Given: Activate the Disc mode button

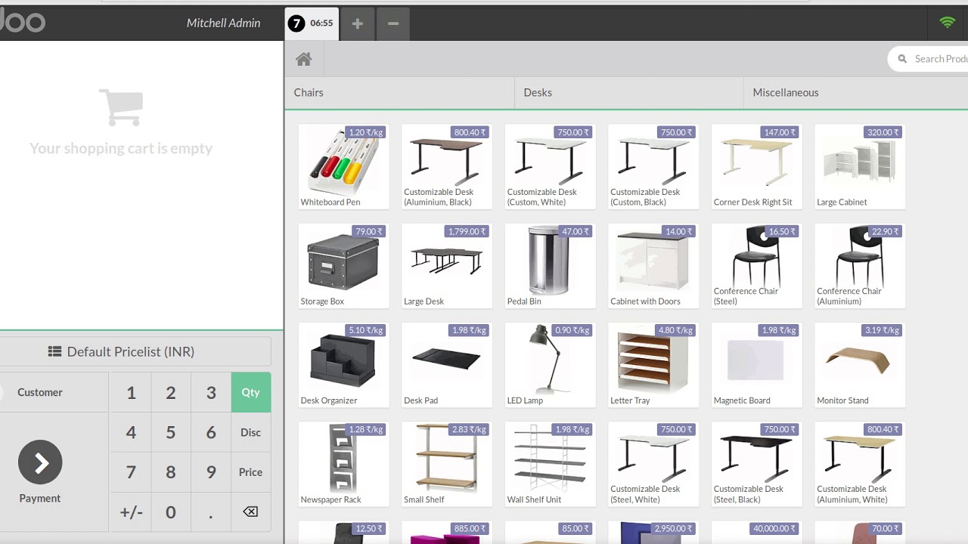Looking at the screenshot, I should [x=250, y=432].
